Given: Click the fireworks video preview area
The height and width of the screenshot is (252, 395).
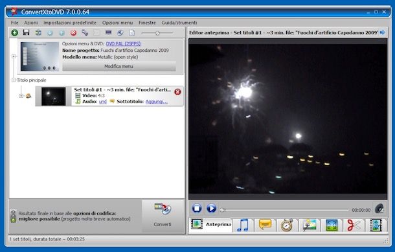Looking at the screenshot, I should [x=288, y=119].
